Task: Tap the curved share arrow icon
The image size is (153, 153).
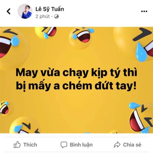Action: pyautogui.click(x=117, y=145)
